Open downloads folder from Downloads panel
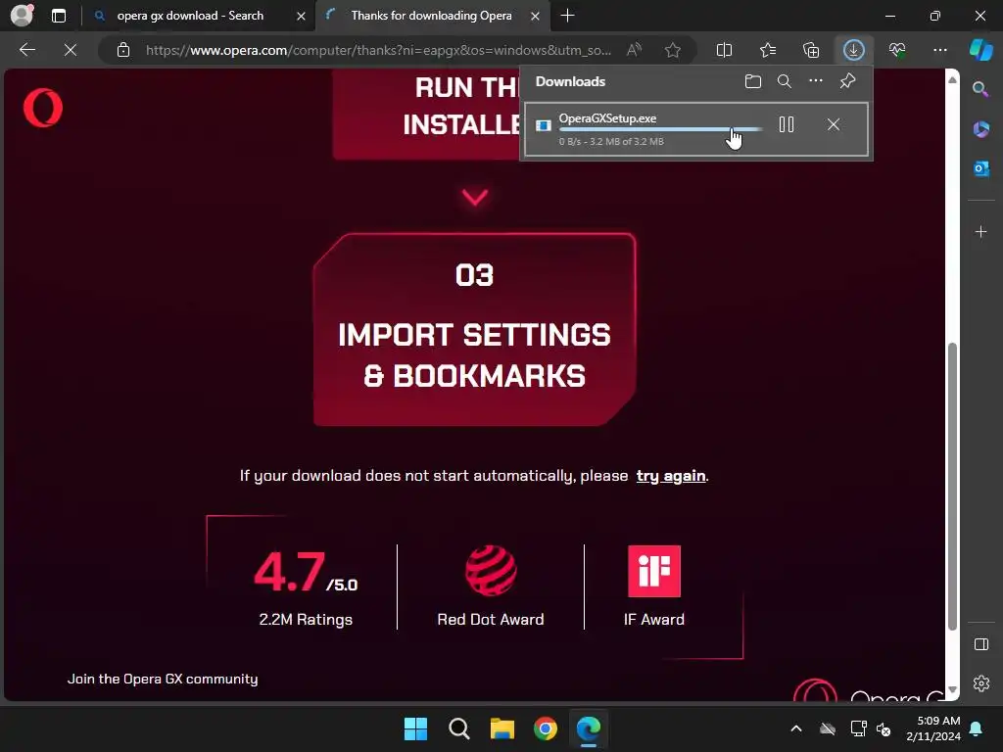The image size is (1003, 752). pos(753,81)
